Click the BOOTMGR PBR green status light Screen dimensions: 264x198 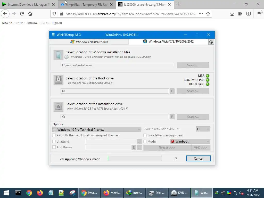point(208,80)
